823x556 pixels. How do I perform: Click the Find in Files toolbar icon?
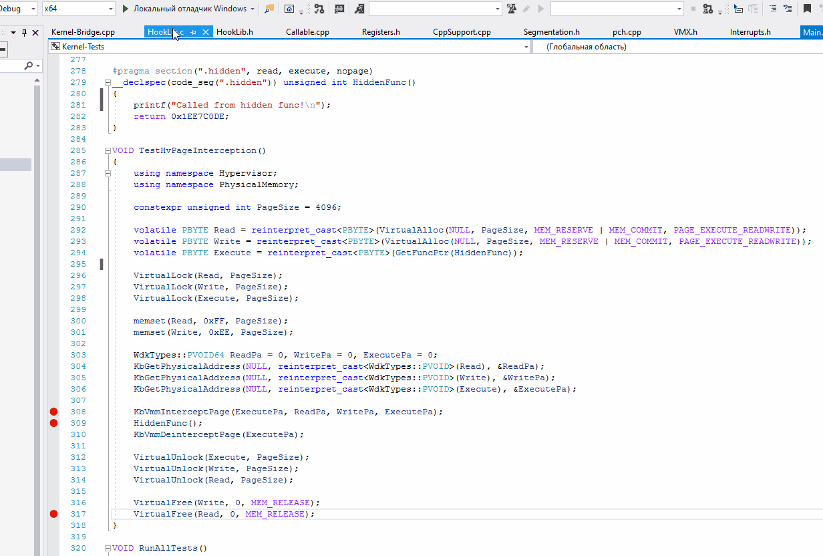point(269,8)
